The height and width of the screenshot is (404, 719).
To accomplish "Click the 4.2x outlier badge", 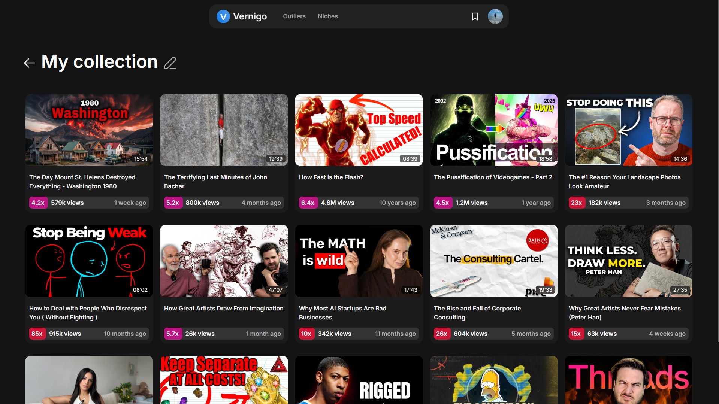I will [x=38, y=203].
